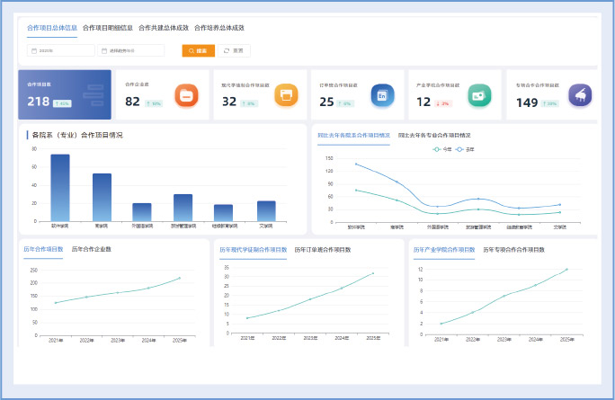Click the blue 合作项目数 218 summary card
Viewport: 615px width, 400px height.
click(x=65, y=95)
